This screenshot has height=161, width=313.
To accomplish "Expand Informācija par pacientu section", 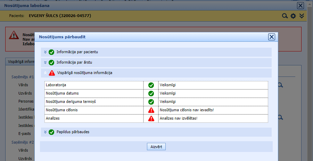I will pyautogui.click(x=45, y=52).
